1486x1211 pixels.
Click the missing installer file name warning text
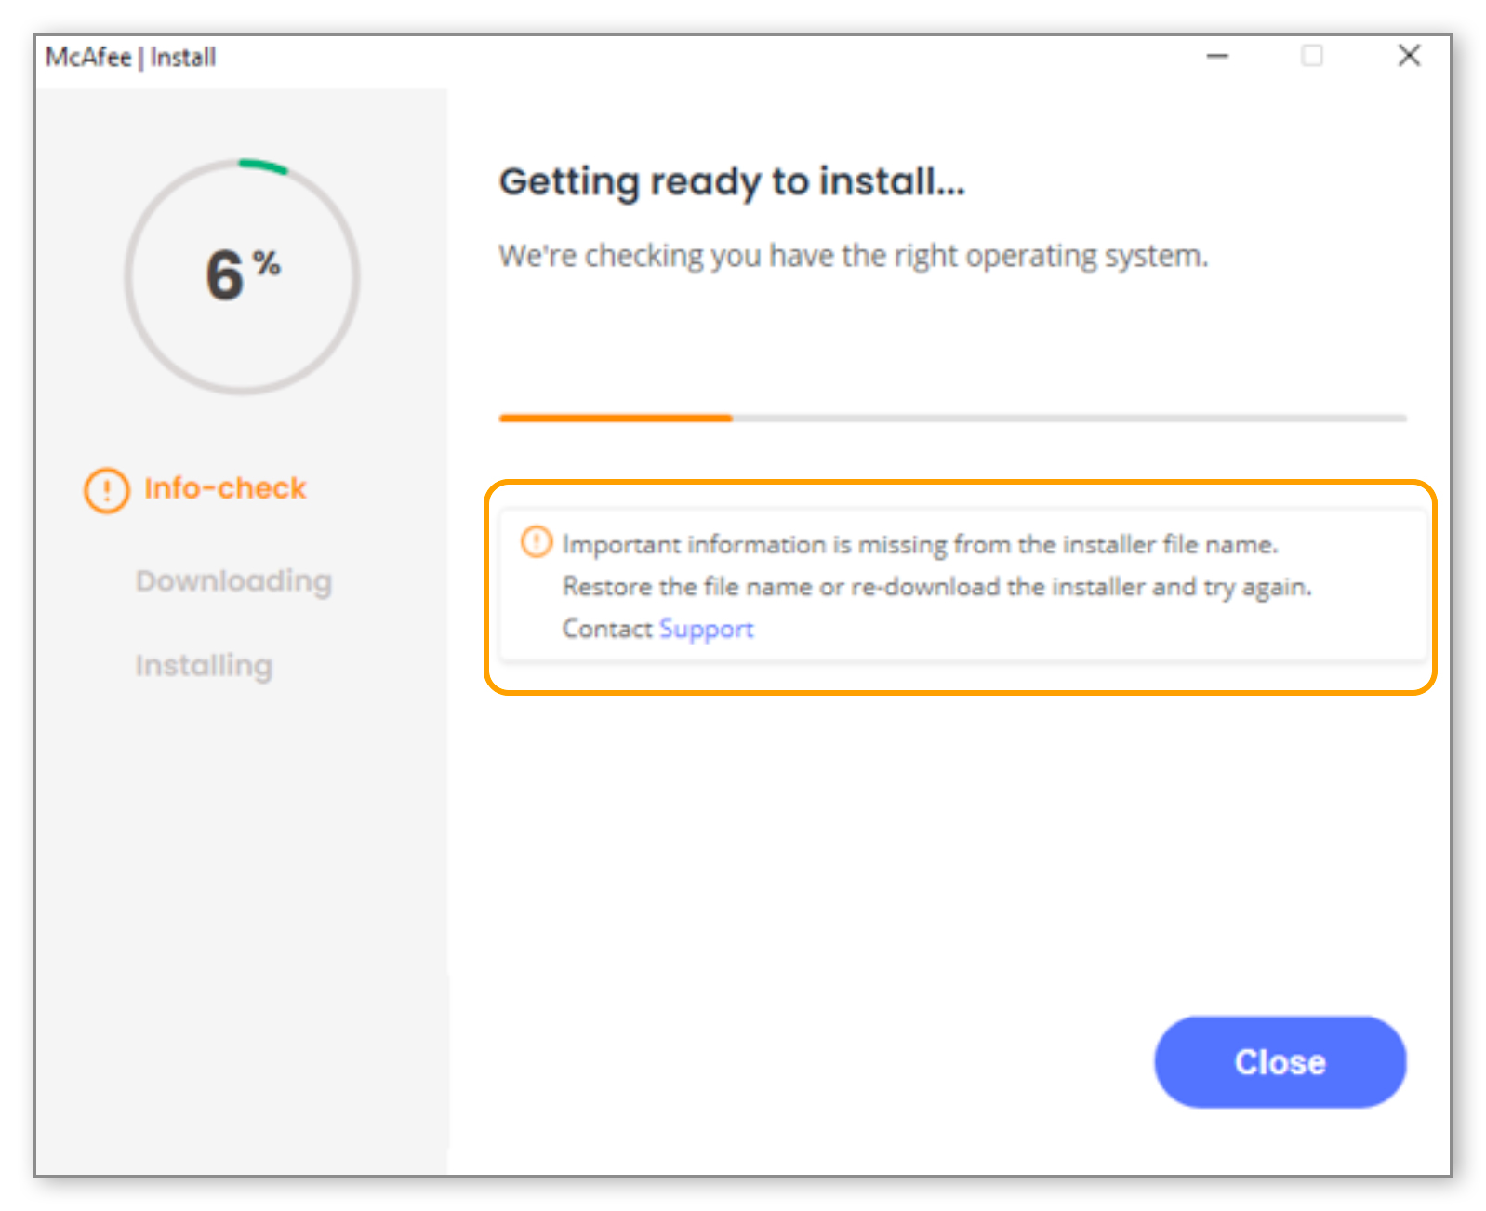(x=921, y=545)
